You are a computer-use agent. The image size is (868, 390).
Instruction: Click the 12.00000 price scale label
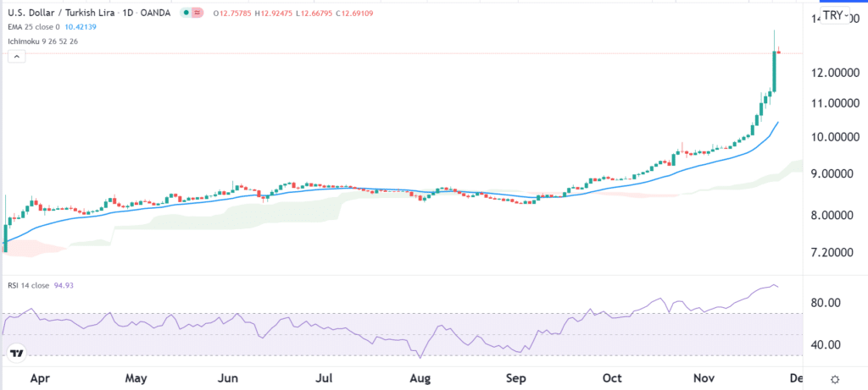pos(831,73)
